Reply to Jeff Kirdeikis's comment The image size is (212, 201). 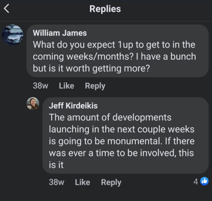click(x=111, y=183)
